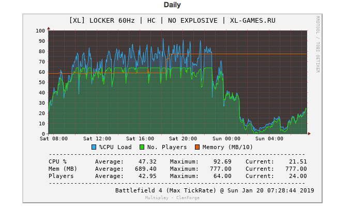This screenshot has height=211, width=349.
Task: Click the Players current value 24.00
Action: [297, 176]
